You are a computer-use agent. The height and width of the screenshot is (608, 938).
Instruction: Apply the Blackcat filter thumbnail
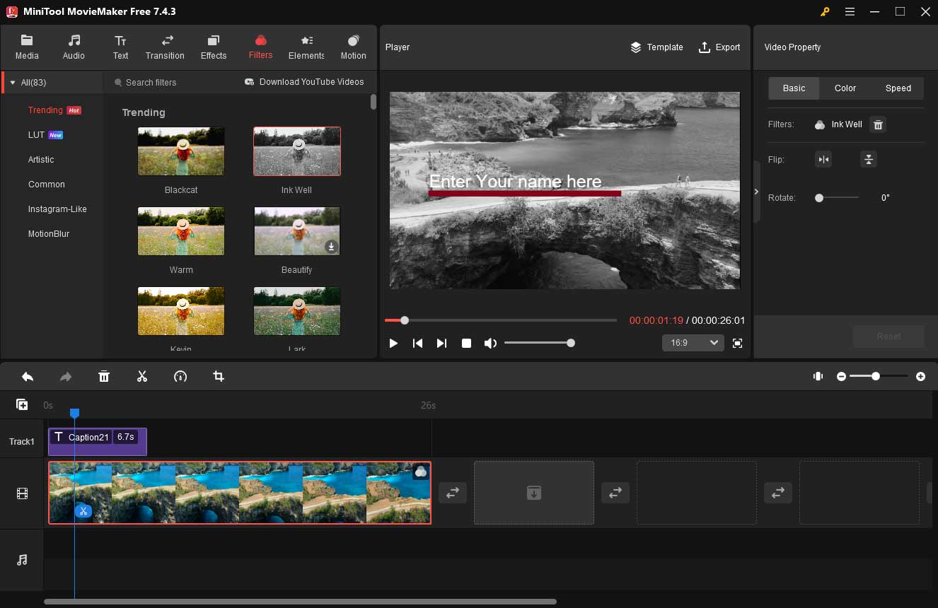click(x=181, y=151)
